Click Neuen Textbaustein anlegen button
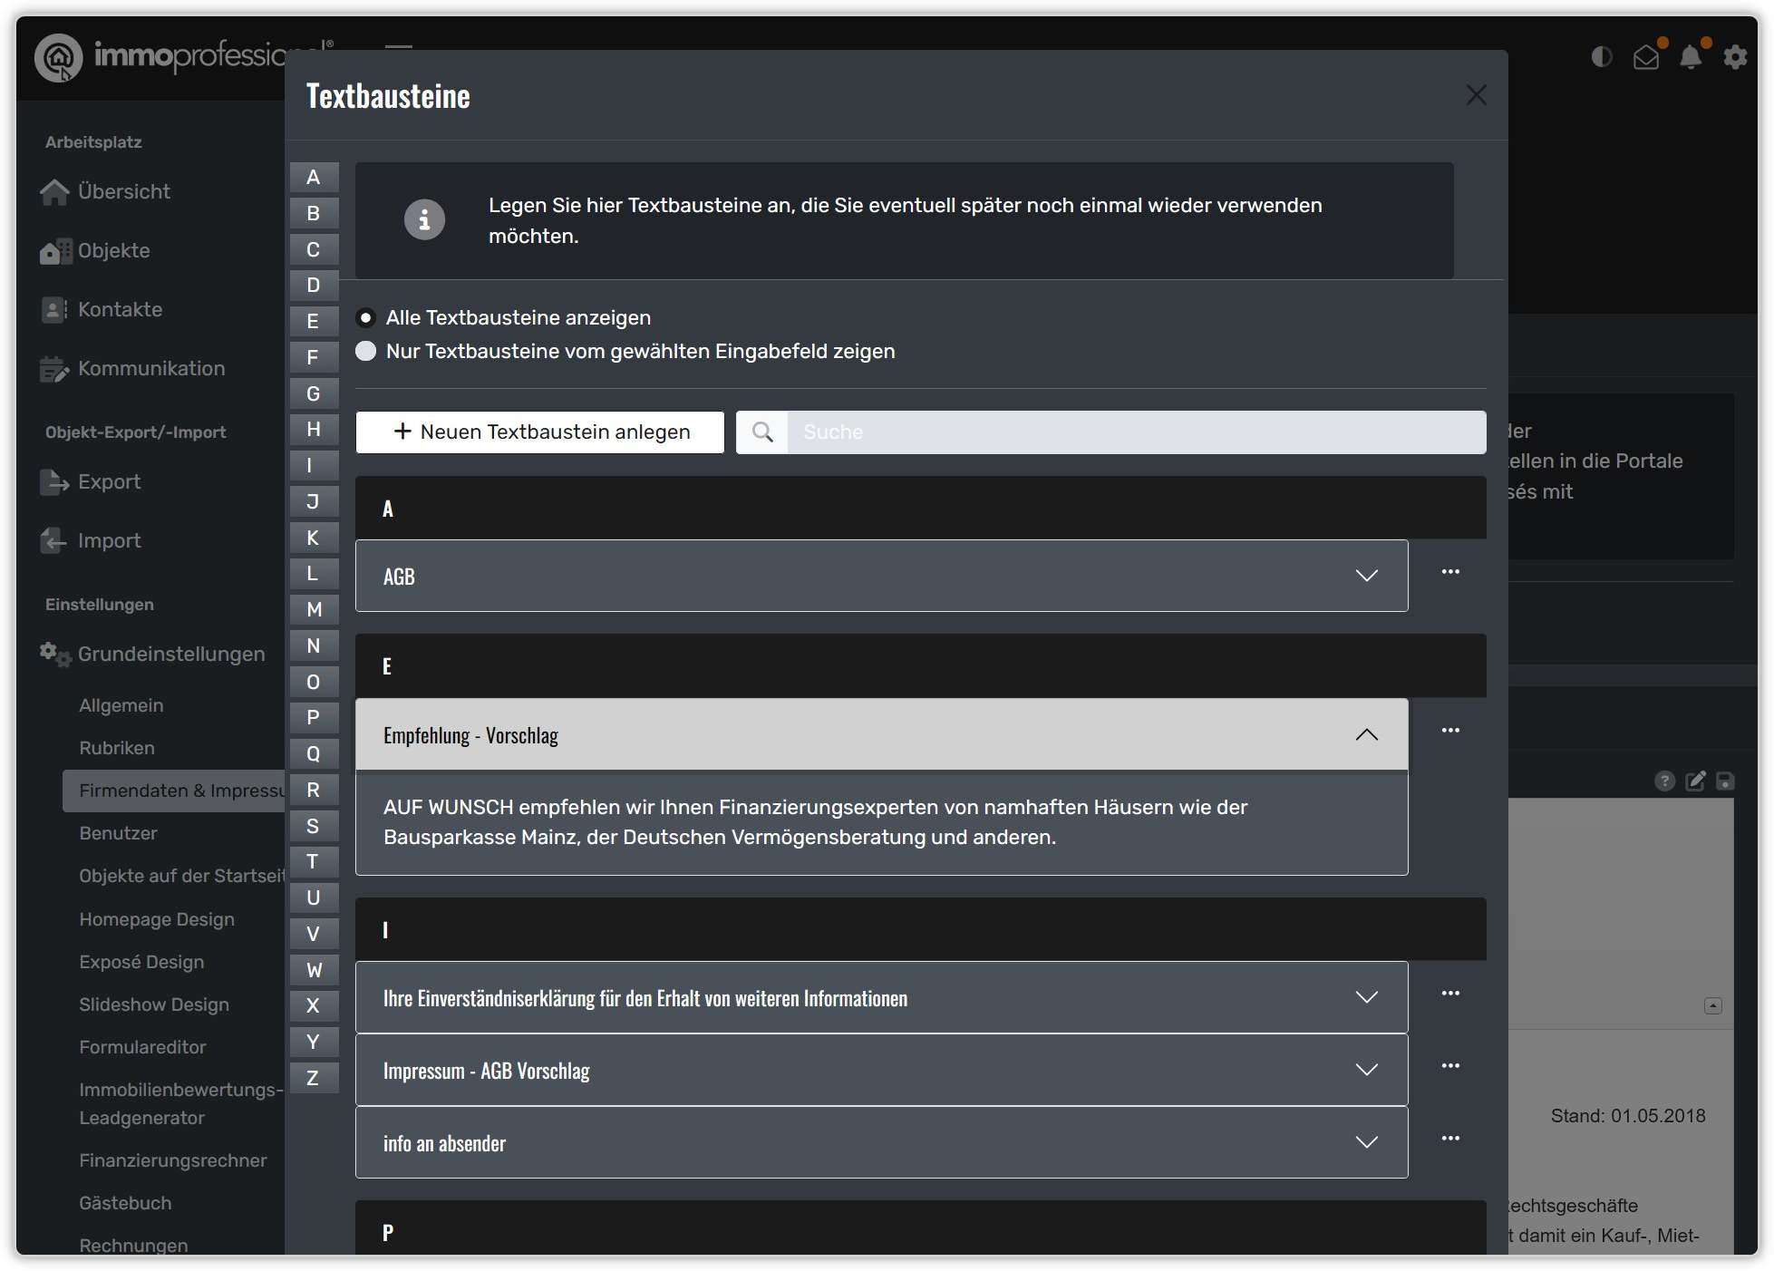This screenshot has height=1271, width=1774. [x=540, y=432]
